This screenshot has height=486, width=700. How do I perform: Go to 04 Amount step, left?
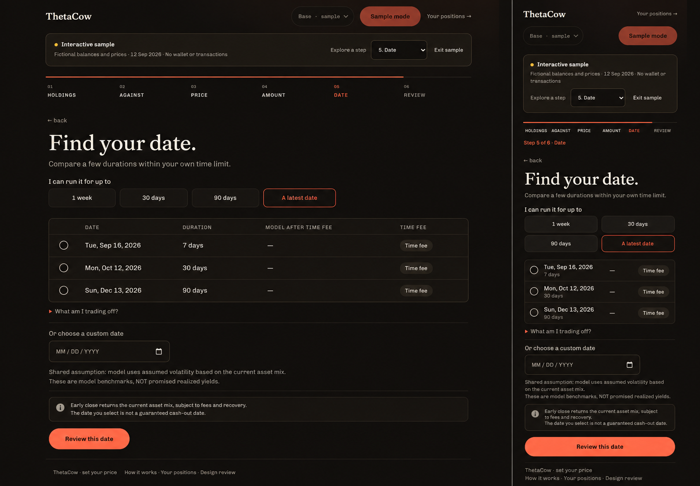click(x=273, y=91)
